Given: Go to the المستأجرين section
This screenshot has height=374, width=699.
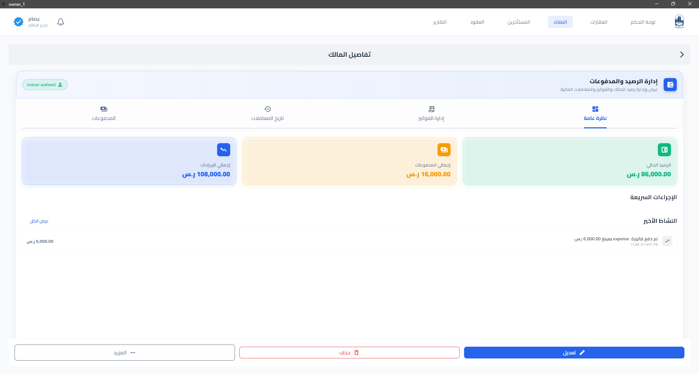Looking at the screenshot, I should coord(519,22).
